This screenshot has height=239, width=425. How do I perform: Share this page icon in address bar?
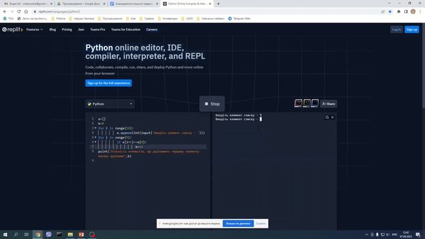click(382, 12)
